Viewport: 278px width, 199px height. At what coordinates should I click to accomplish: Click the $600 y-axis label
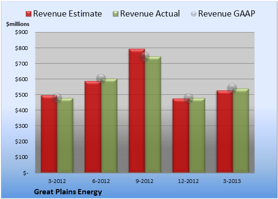21,79
